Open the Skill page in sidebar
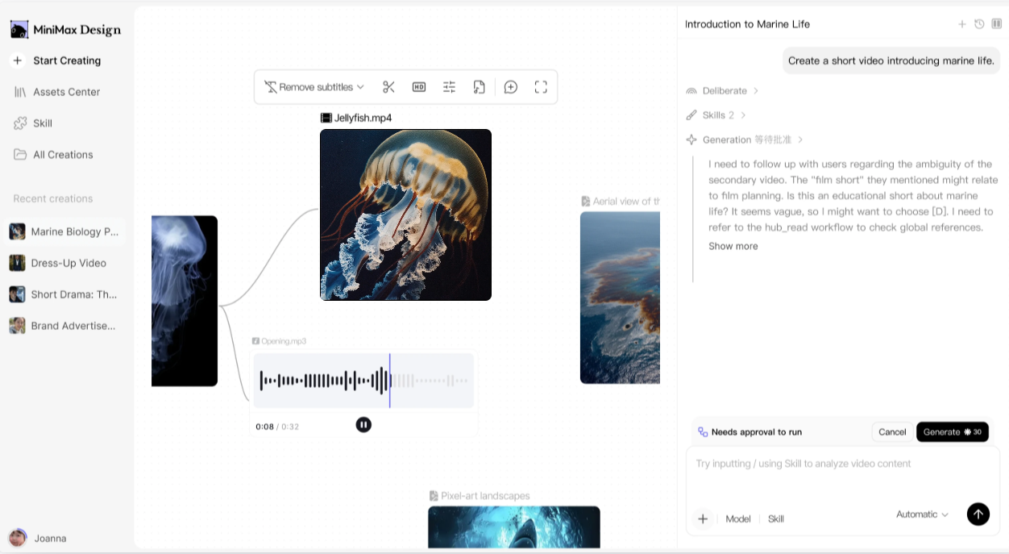 click(33, 123)
